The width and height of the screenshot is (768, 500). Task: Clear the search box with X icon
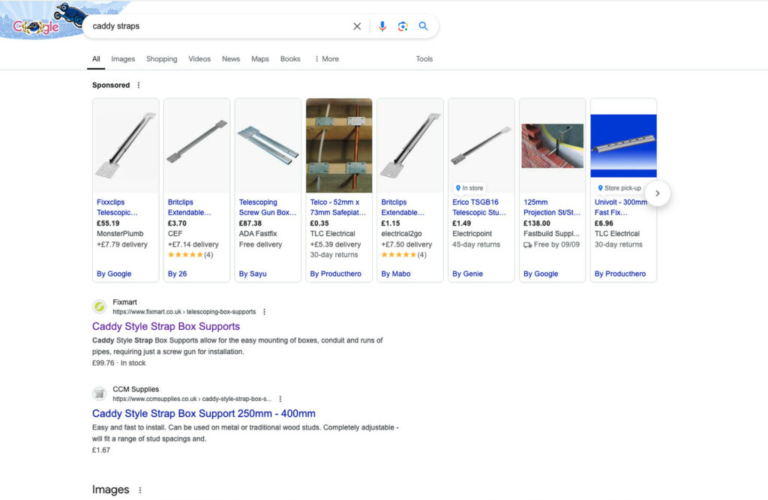coord(357,26)
